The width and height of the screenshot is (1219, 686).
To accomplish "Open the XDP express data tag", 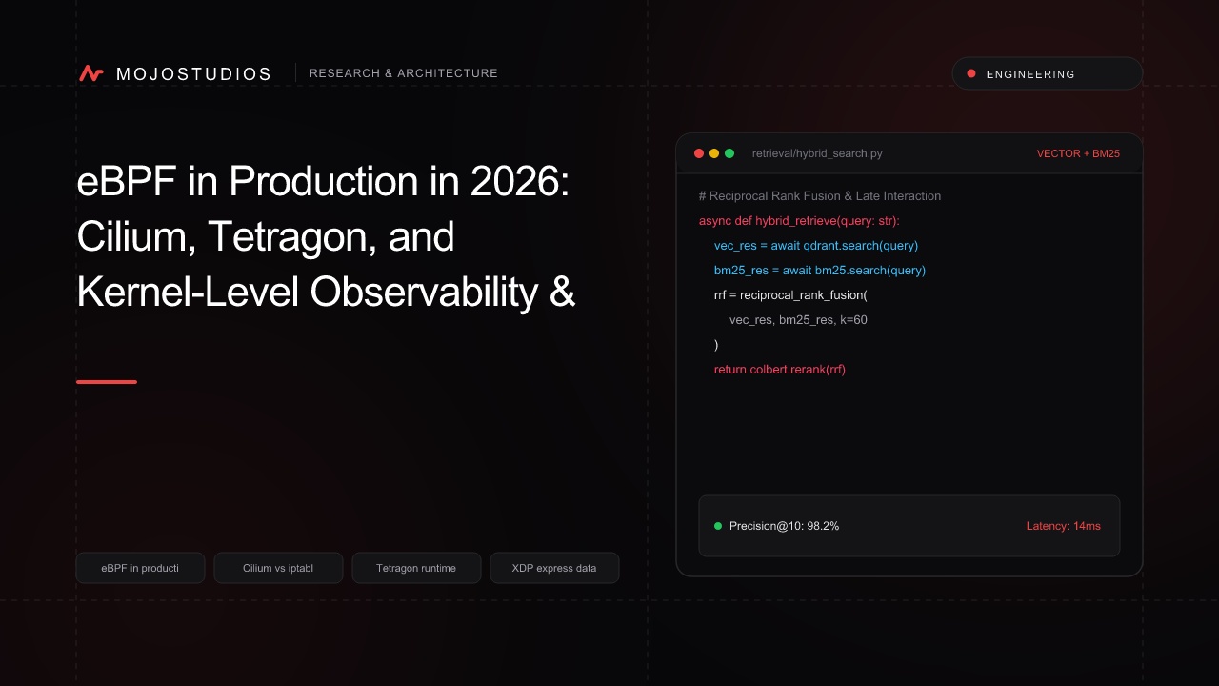I will (x=554, y=568).
